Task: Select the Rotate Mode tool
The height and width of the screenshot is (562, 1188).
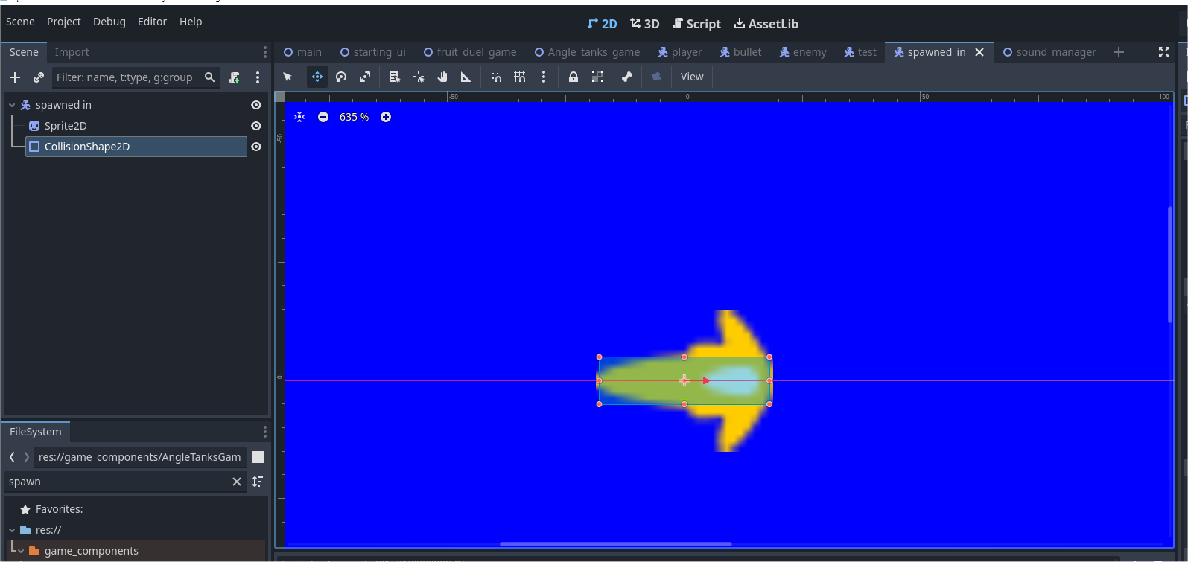Action: [x=341, y=77]
